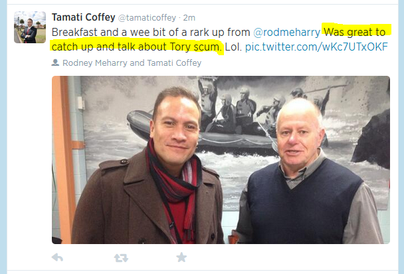Open Tamati Coffey's profile avatar thumbnail

tap(30, 27)
